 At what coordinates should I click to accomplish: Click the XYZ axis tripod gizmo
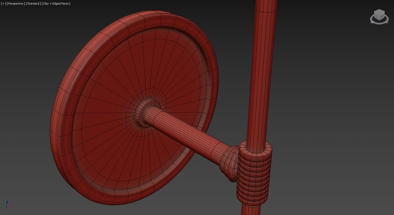coord(7,205)
